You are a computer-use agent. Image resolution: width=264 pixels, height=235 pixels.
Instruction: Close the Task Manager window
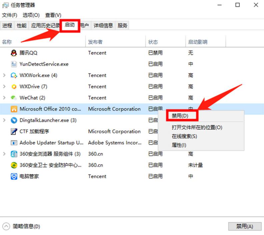pos(256,5)
